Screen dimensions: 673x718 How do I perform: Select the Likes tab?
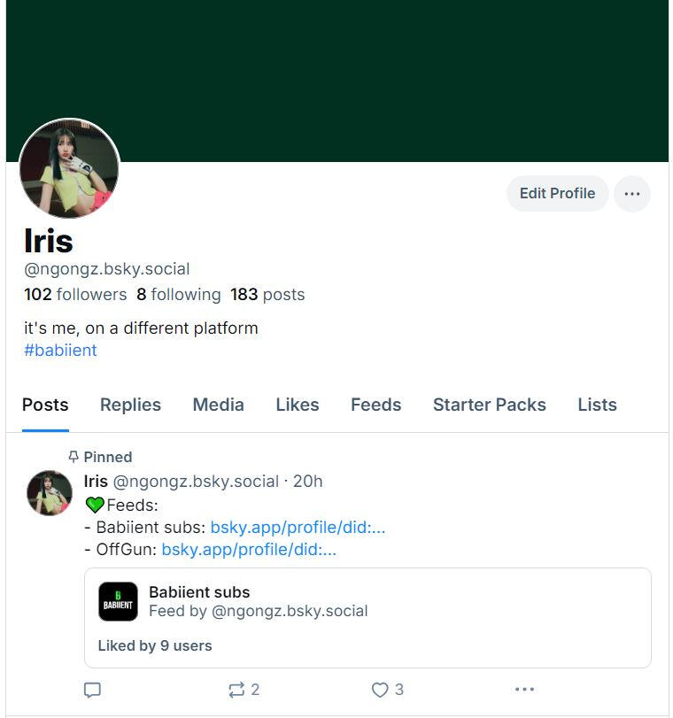(297, 405)
